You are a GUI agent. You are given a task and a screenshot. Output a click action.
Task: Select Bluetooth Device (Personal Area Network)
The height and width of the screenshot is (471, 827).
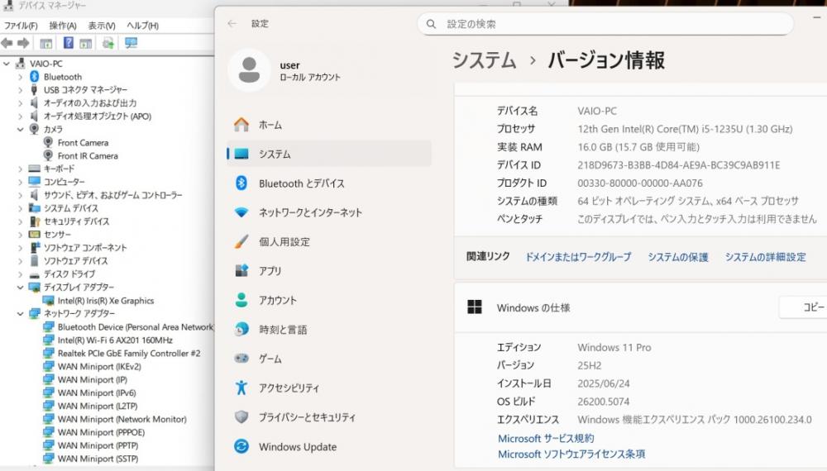coord(135,327)
